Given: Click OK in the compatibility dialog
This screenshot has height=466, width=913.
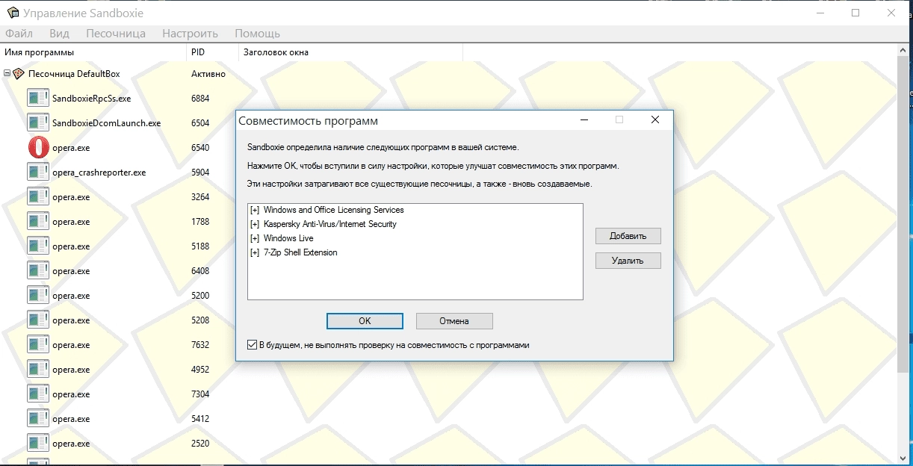Looking at the screenshot, I should point(365,320).
